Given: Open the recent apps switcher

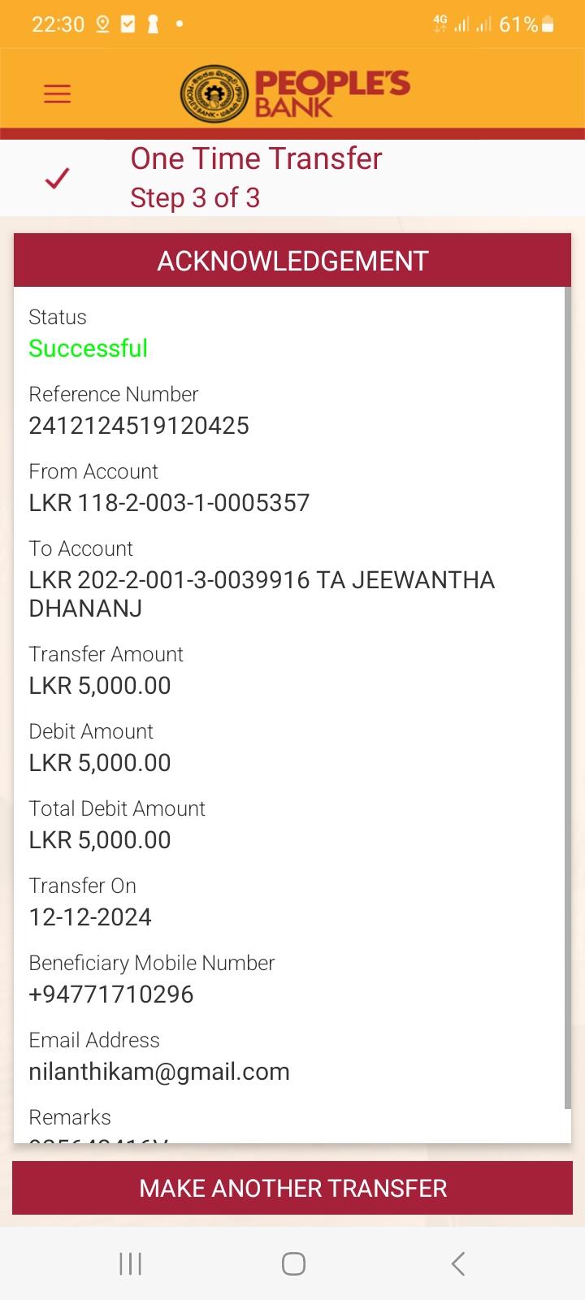Looking at the screenshot, I should pyautogui.click(x=130, y=1263).
